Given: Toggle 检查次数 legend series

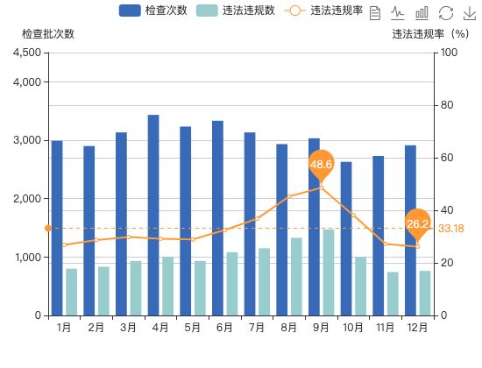Looking at the screenshot, I should tap(153, 11).
